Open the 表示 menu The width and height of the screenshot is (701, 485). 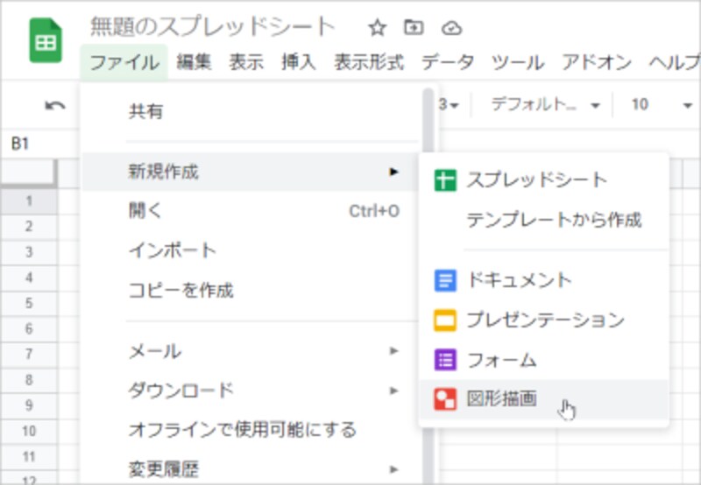pos(246,62)
